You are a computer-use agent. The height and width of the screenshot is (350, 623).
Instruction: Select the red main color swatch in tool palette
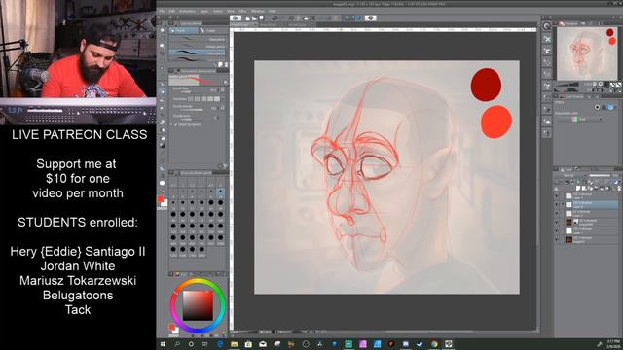(161, 198)
